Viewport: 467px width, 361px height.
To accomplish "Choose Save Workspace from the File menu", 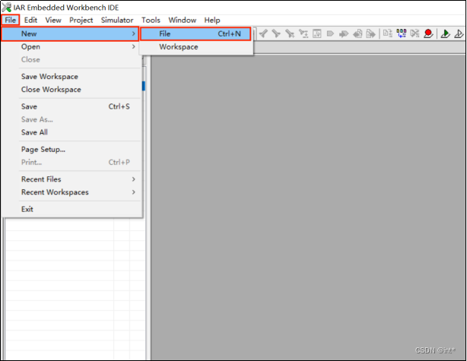I will 71,77.
